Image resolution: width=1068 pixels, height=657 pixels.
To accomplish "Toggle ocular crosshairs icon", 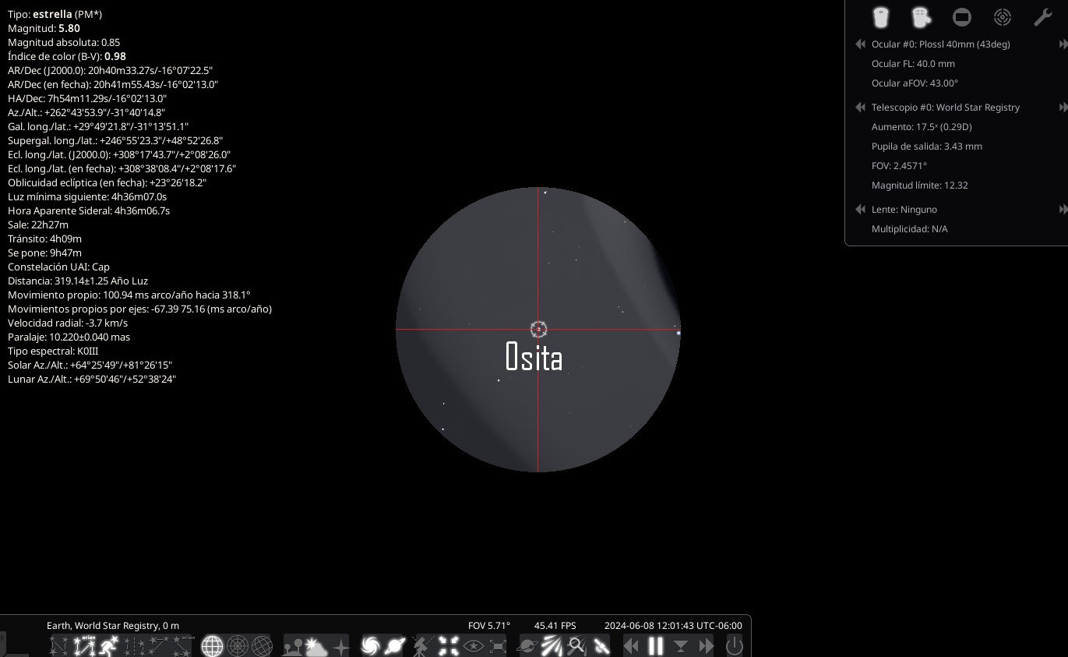I will coord(922,16).
